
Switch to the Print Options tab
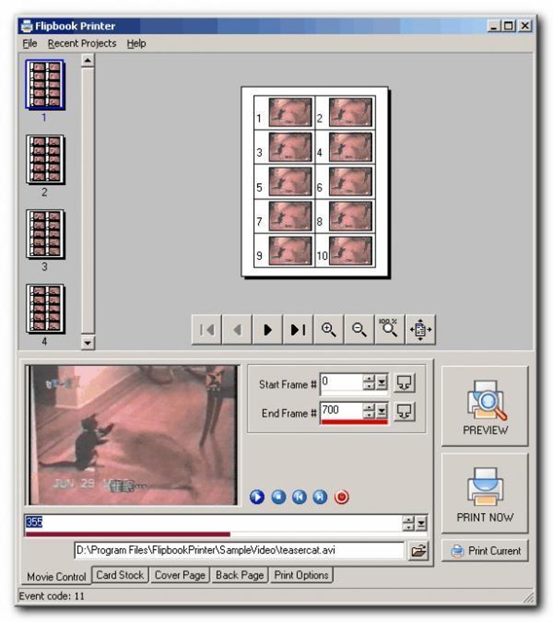(x=301, y=575)
